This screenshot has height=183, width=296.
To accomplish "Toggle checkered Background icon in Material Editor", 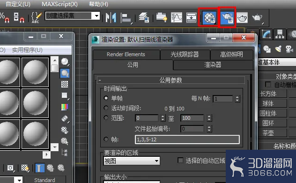I will [65, 84].
